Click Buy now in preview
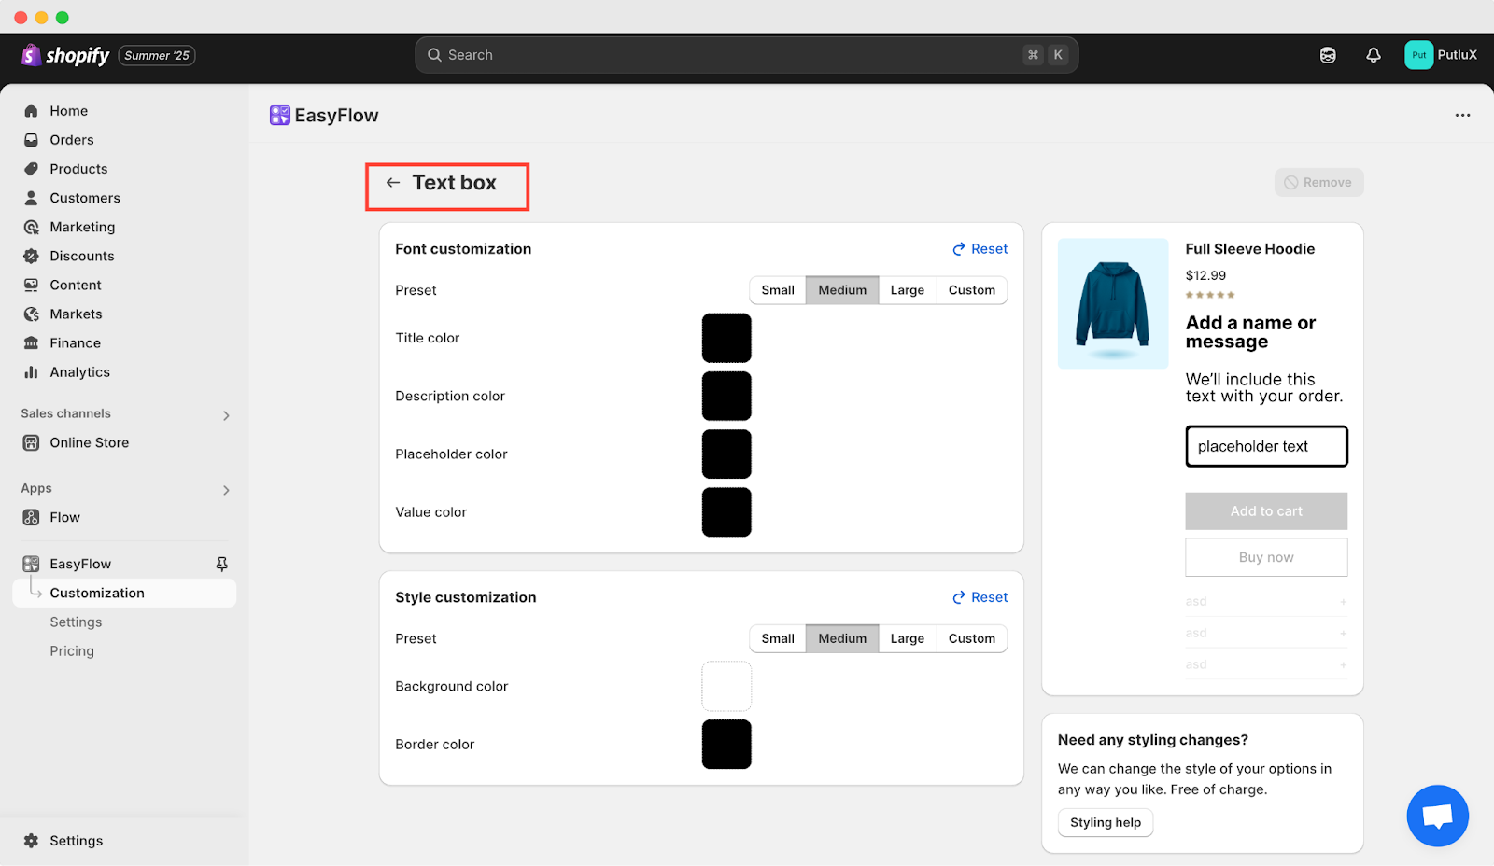Image resolution: width=1494 pixels, height=866 pixels. (1266, 557)
